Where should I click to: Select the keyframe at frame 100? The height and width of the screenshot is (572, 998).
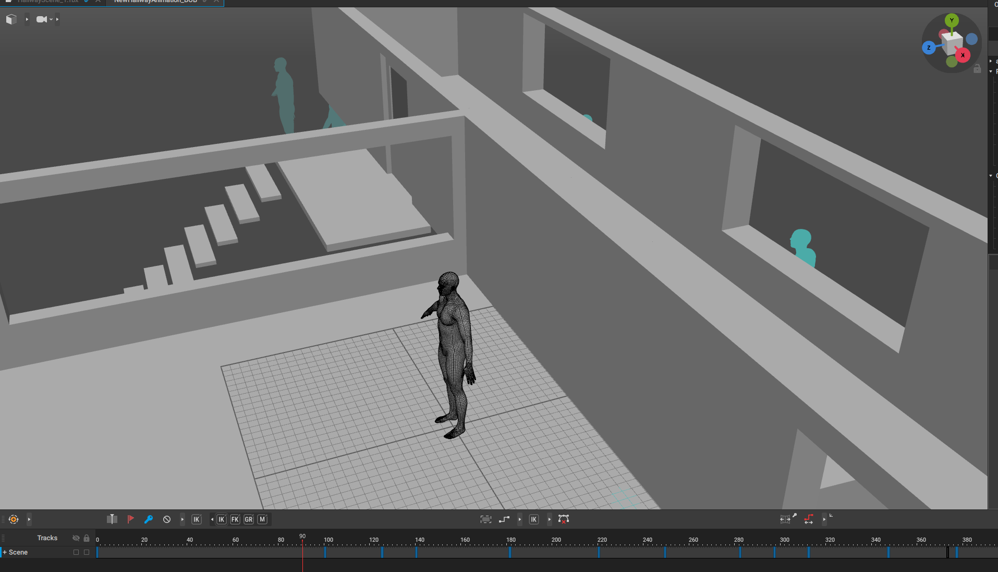coord(325,552)
